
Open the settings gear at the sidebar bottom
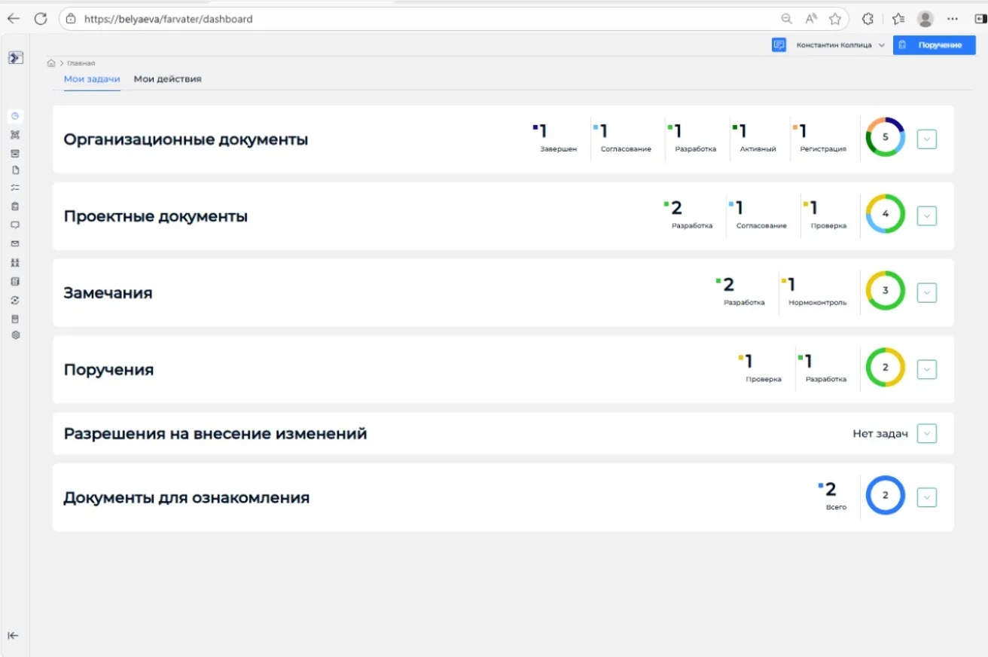[x=15, y=335]
